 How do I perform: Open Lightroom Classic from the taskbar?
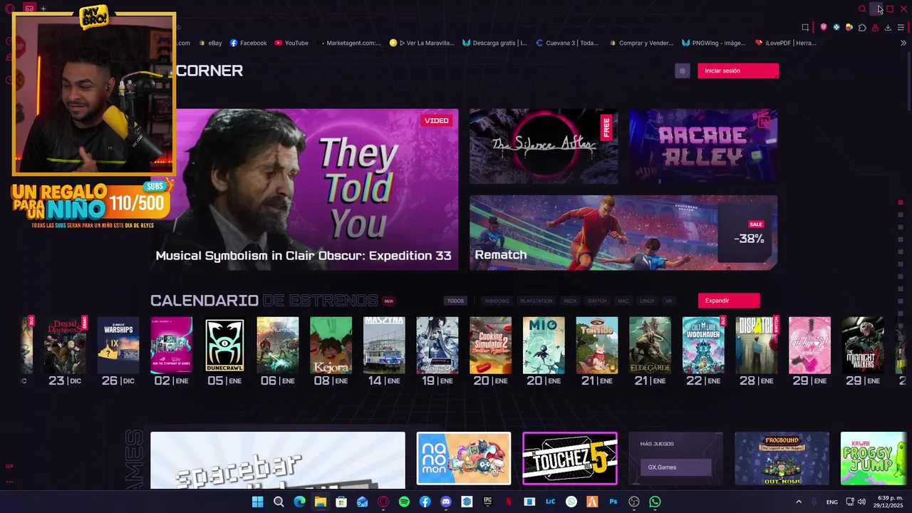[550, 502]
